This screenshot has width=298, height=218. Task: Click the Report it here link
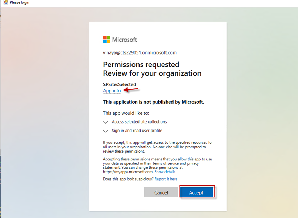pyautogui.click(x=166, y=179)
